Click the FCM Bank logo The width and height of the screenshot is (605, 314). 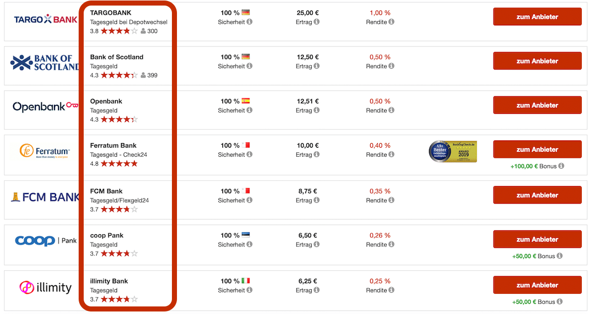pos(44,197)
